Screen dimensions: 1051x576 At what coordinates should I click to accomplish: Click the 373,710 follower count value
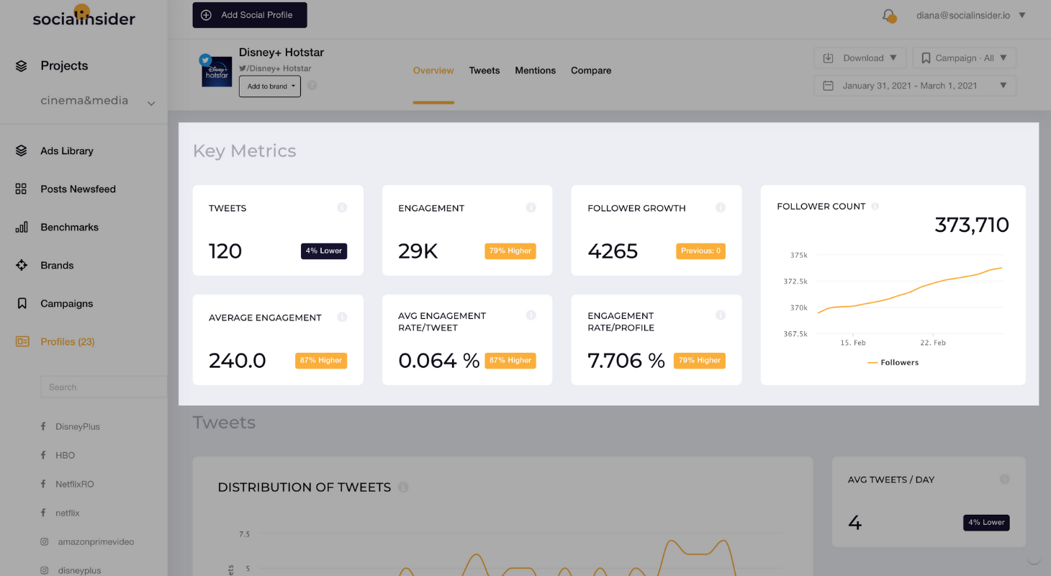[x=972, y=225]
